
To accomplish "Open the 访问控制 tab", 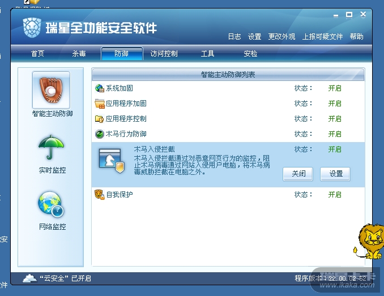I will click(x=164, y=54).
